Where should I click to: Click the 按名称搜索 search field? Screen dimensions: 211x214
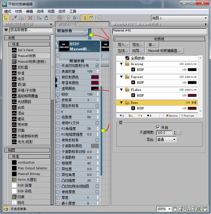tap(31, 30)
